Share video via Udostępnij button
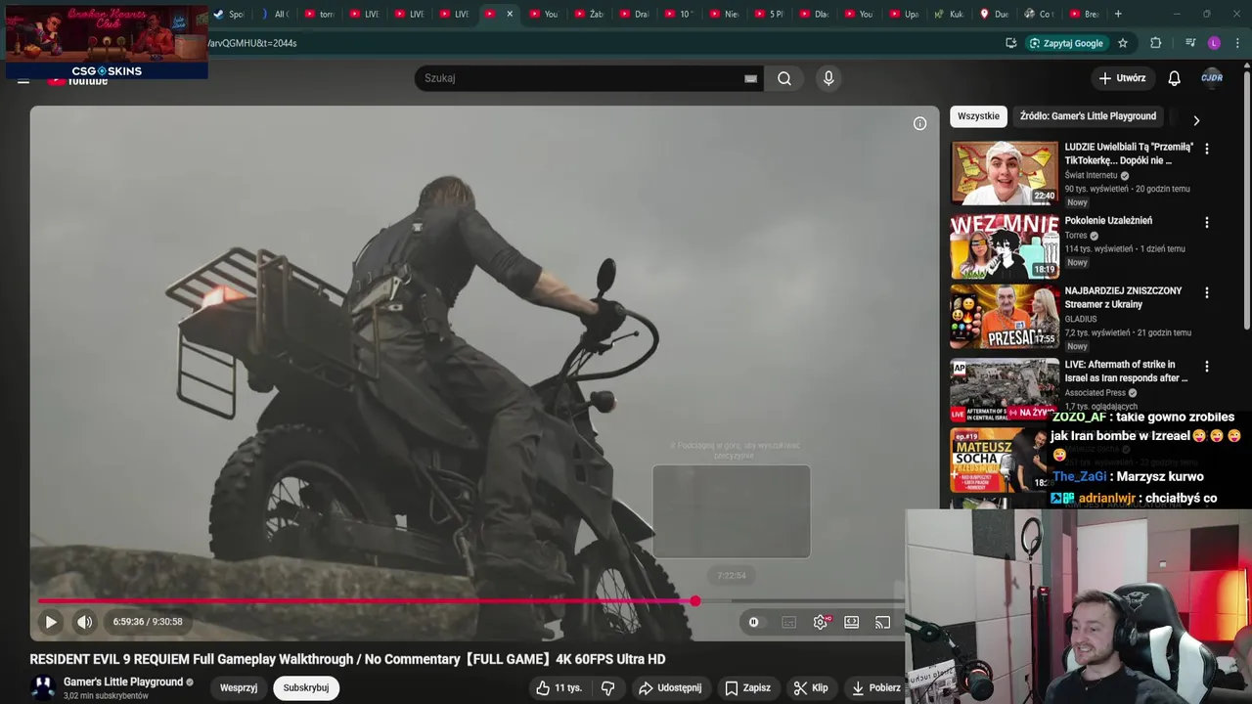 click(670, 687)
